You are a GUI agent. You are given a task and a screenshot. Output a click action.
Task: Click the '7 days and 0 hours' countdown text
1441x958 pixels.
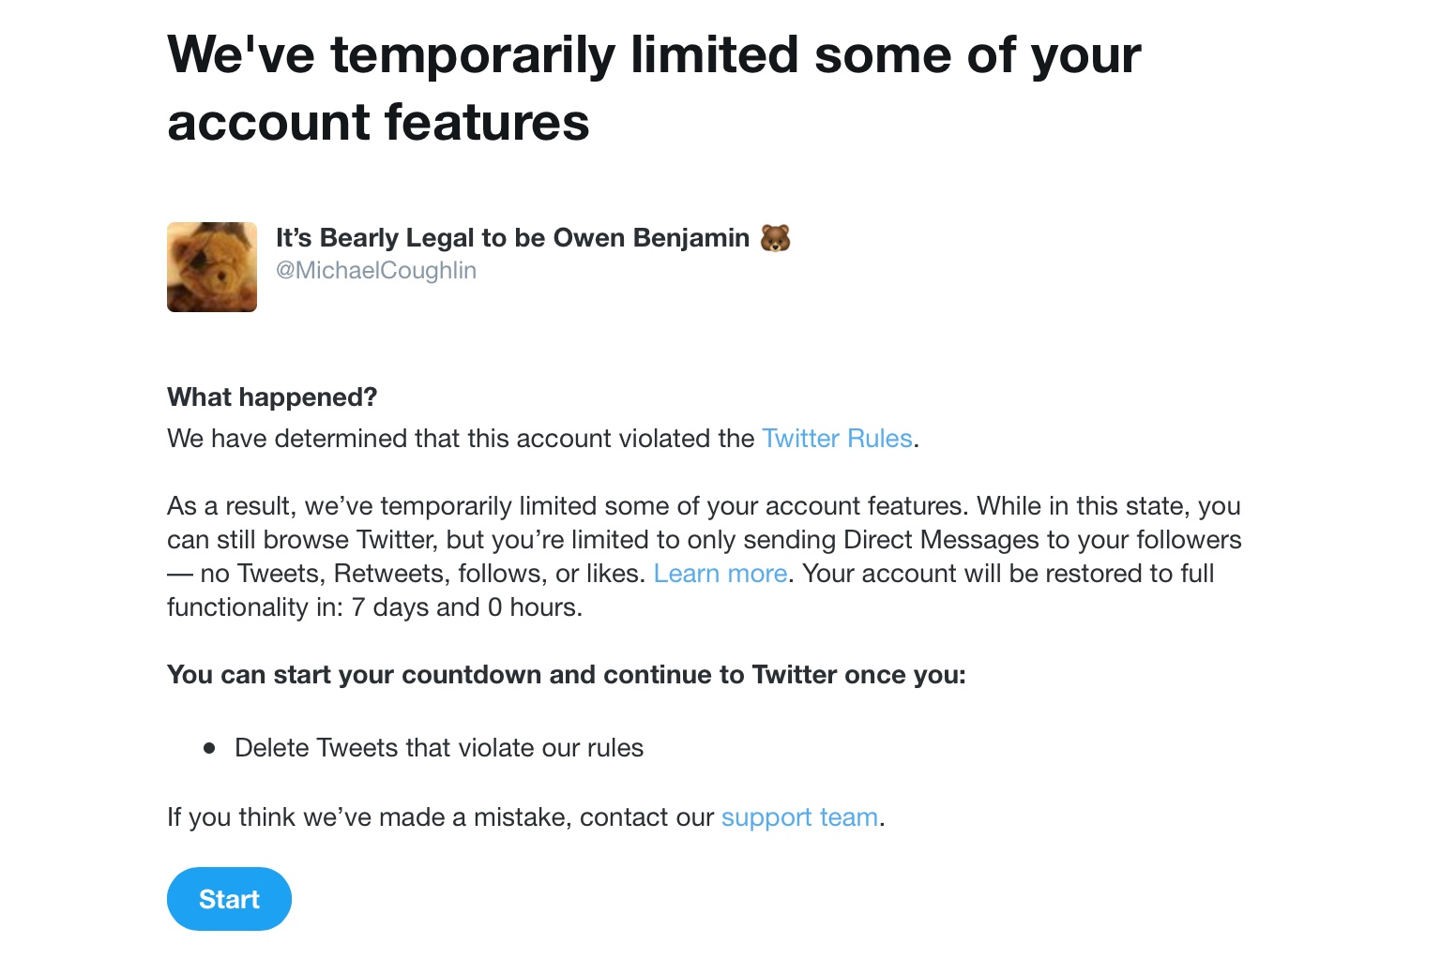click(x=466, y=607)
